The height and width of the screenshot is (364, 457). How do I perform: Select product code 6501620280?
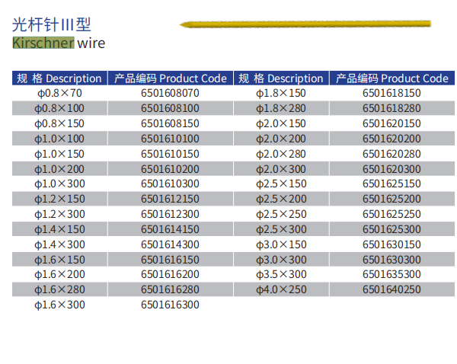(x=391, y=154)
